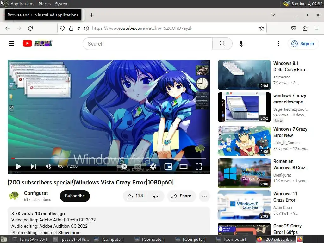The width and height of the screenshot is (324, 243).
Task: Open site permissions icon in address bar
Action: click(80, 28)
